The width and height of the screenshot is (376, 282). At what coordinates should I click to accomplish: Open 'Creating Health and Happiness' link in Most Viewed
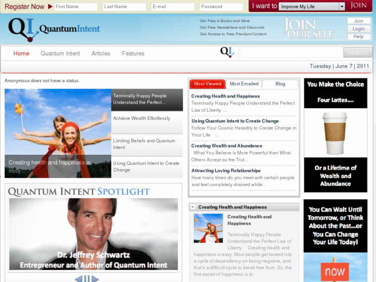coord(225,96)
